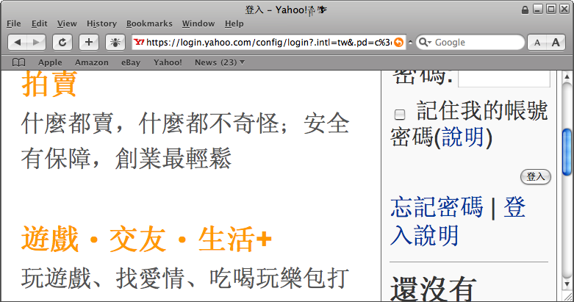Open the Bookmarks menu

pos(149,24)
